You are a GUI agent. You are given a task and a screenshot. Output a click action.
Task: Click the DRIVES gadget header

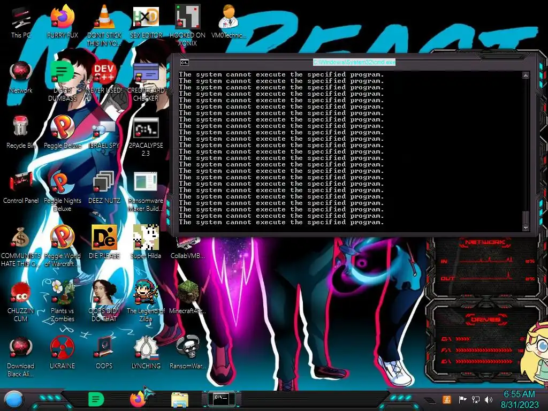click(x=485, y=319)
